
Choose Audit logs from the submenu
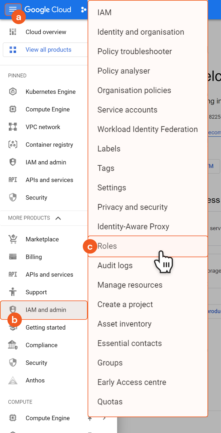coord(115,265)
